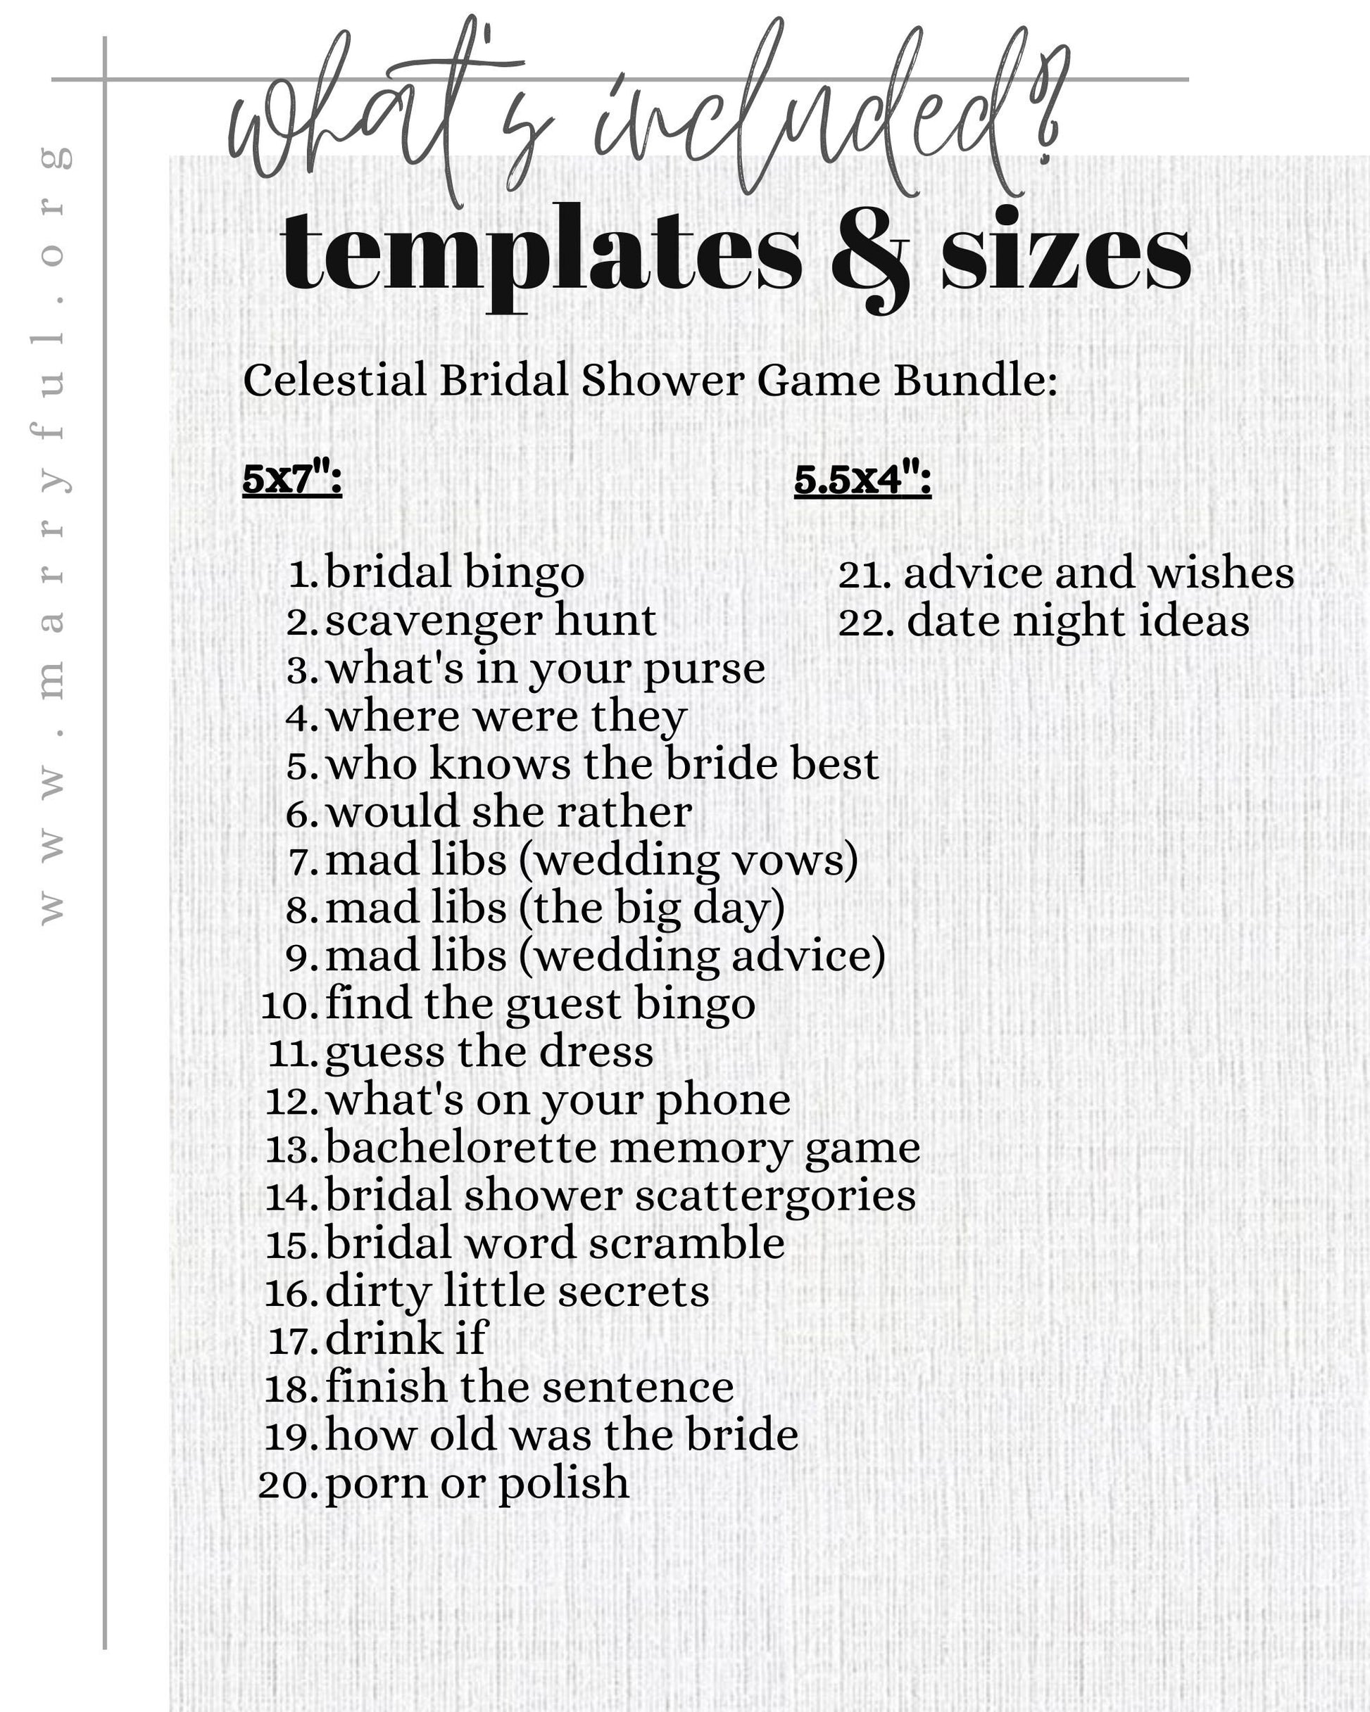Image resolution: width=1370 pixels, height=1712 pixels.
Task: Select the underlined 5x7" size heading
Action: pyautogui.click(x=291, y=478)
